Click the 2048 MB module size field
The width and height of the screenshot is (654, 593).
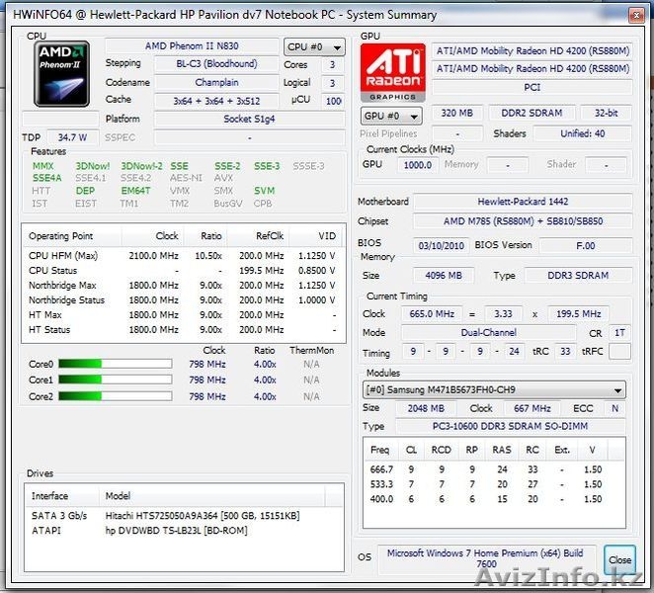click(426, 408)
